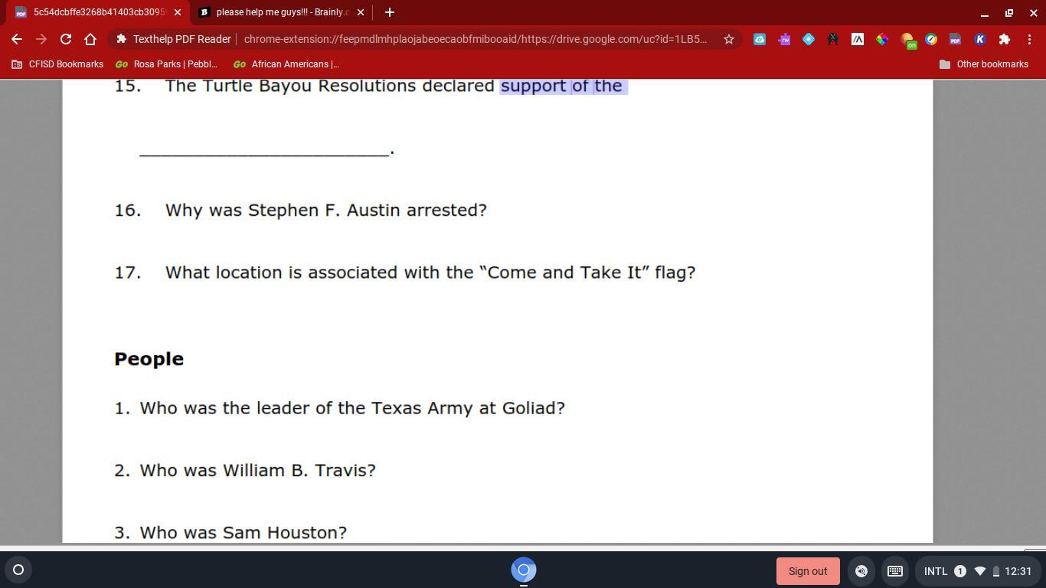
Task: Bookmark this page with the star icon
Action: [729, 39]
